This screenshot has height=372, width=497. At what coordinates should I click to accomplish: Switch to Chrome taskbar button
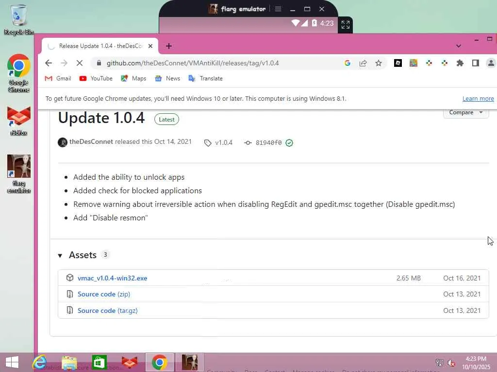159,362
